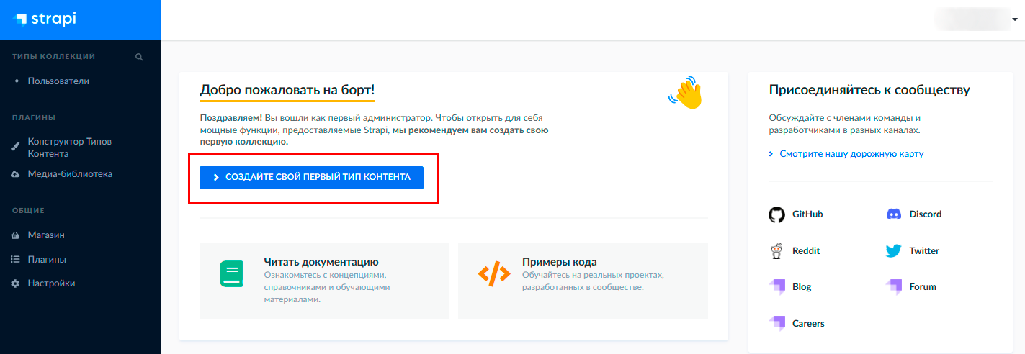1025x354 pixels.
Task: Click the Discord logo icon
Action: (894, 214)
